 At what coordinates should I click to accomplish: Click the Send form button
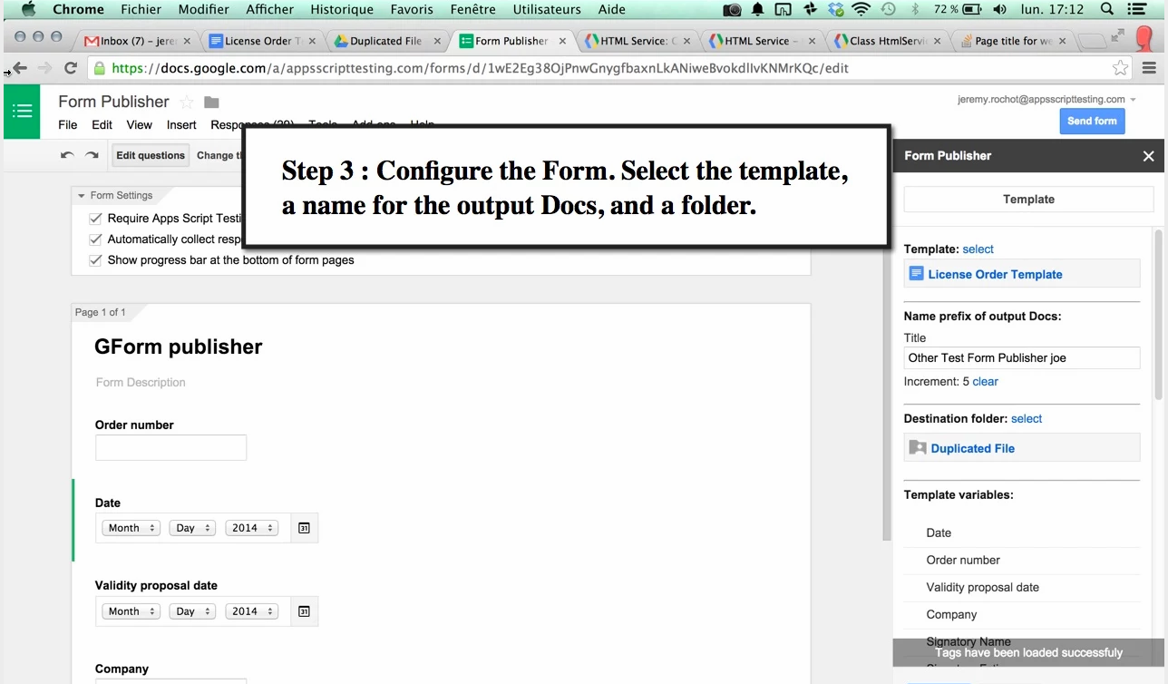1092,122
